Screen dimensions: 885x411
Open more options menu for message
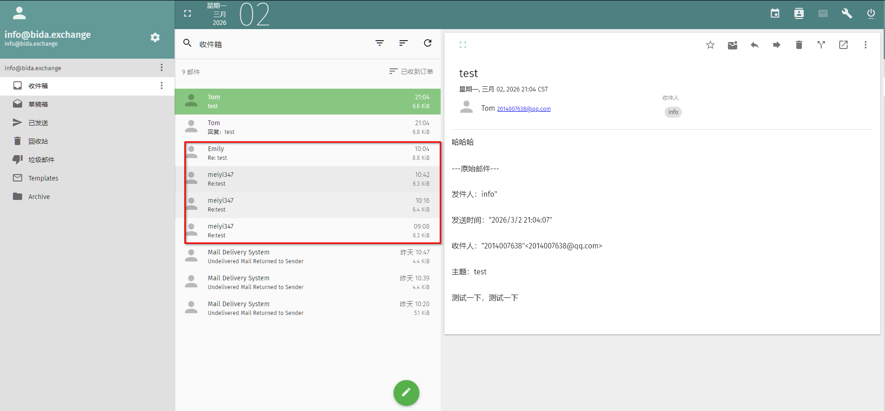[865, 45]
